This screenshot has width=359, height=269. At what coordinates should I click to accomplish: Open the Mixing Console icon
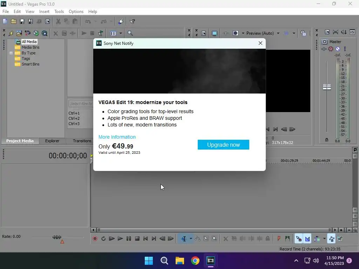click(x=352, y=32)
